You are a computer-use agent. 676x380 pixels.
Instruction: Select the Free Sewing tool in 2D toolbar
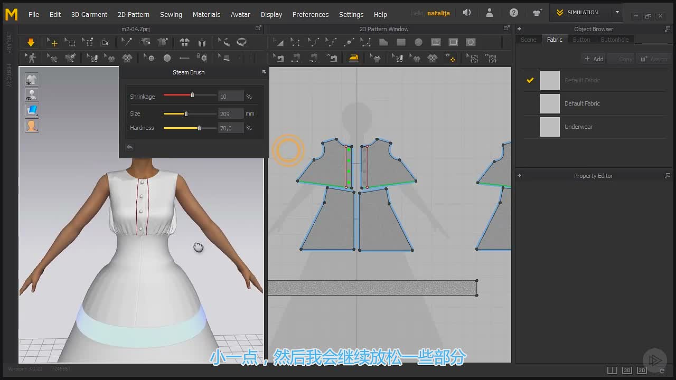313,58
